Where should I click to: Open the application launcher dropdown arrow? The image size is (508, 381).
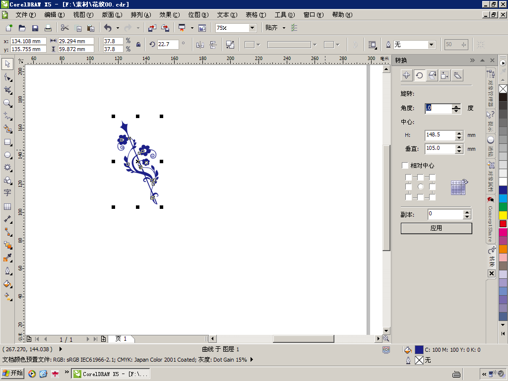tap(192, 28)
